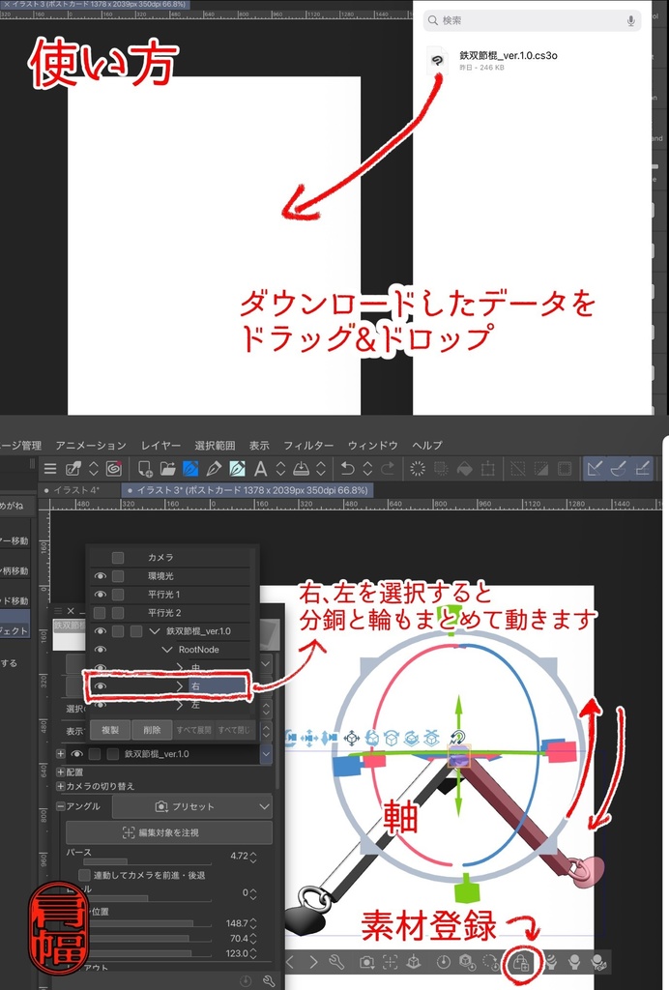Click the CLIP STUDIO spiral icon in command bar
This screenshot has width=669, height=990.
(x=114, y=469)
